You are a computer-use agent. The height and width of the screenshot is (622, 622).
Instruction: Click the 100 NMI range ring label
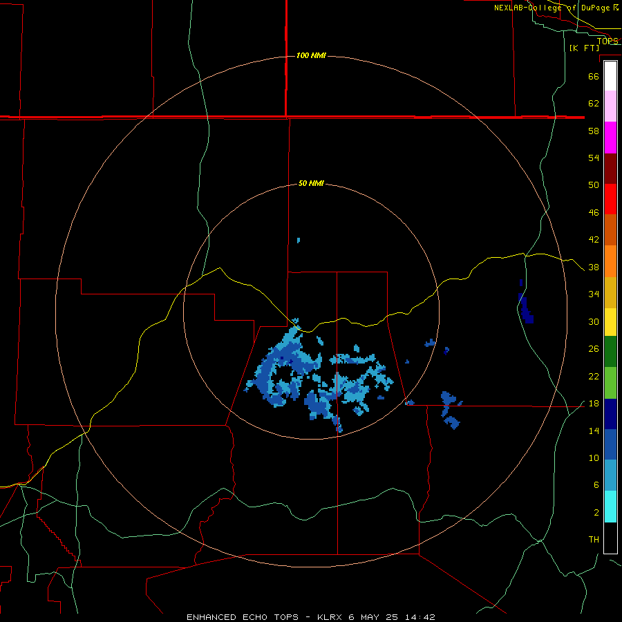click(311, 55)
